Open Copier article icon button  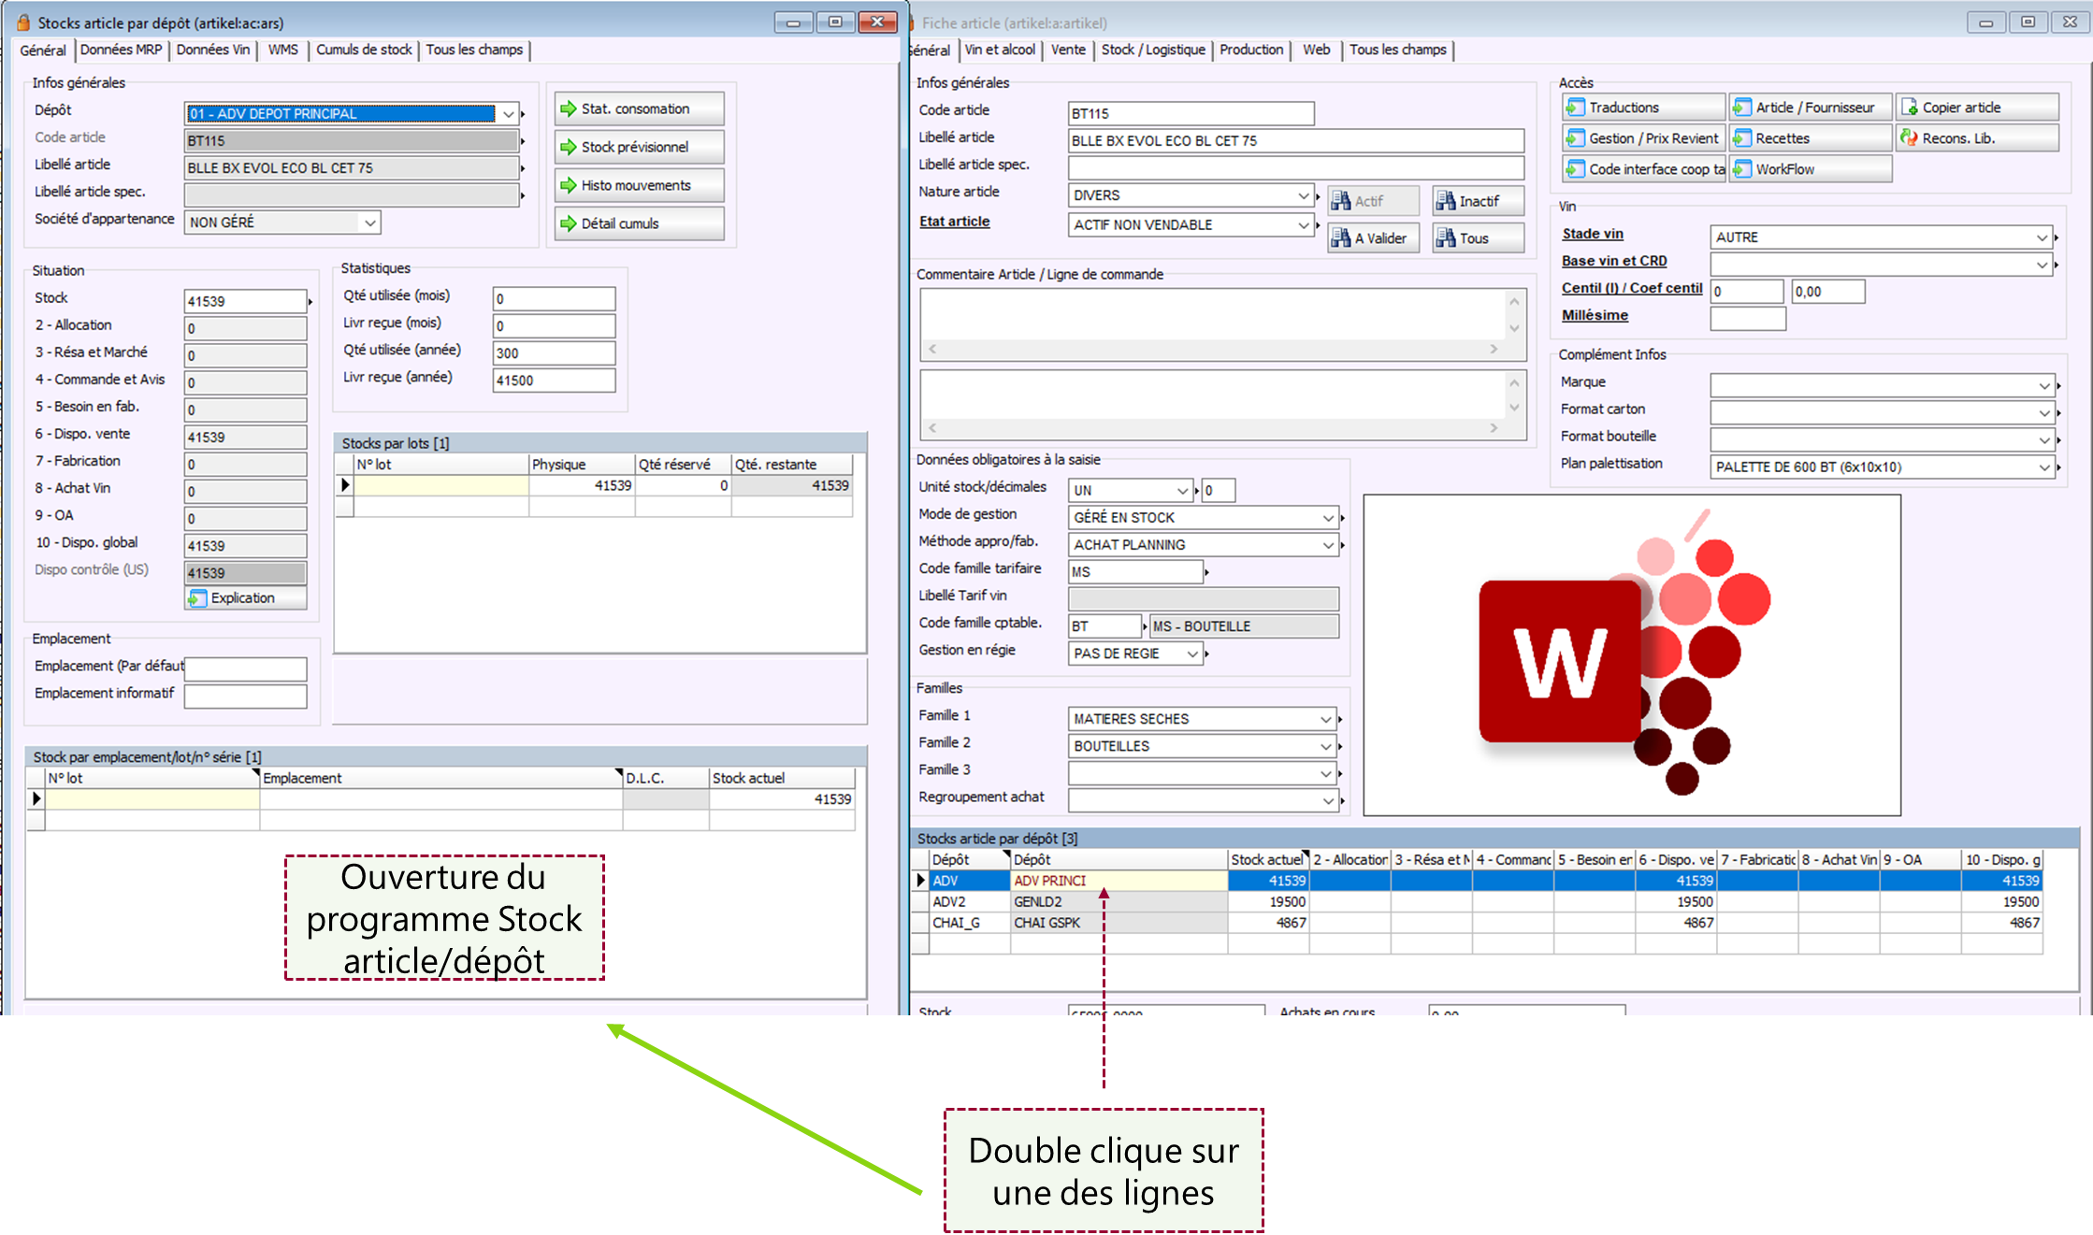(1909, 108)
